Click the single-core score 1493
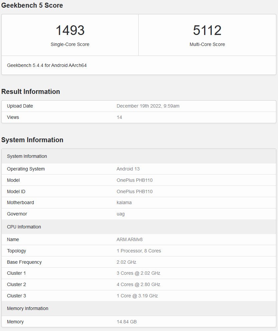 (70, 30)
